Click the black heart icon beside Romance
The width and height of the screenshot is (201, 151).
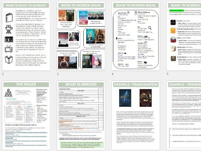(x=125, y=53)
